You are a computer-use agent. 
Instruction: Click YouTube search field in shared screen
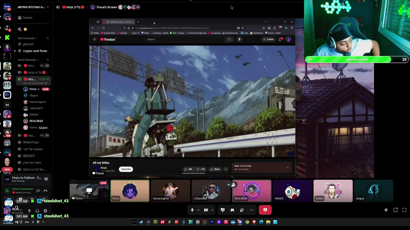185,39
